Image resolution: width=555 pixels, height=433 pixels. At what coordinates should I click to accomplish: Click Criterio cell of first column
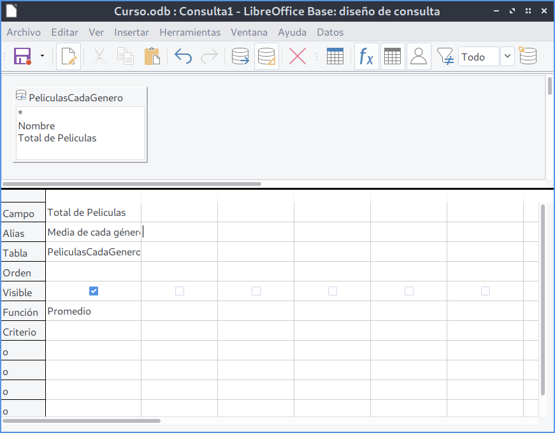[94, 331]
